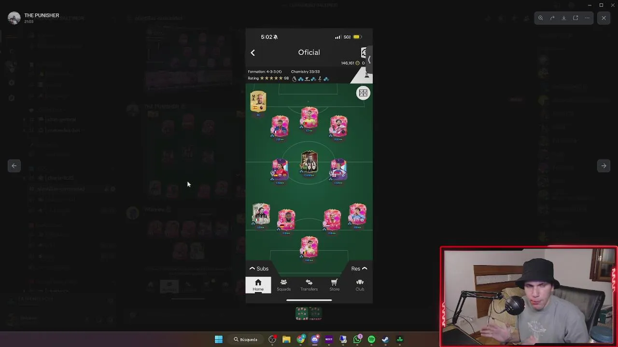Image resolution: width=618 pixels, height=347 pixels.
Task: Select the central CAM player card
Action: point(309,163)
